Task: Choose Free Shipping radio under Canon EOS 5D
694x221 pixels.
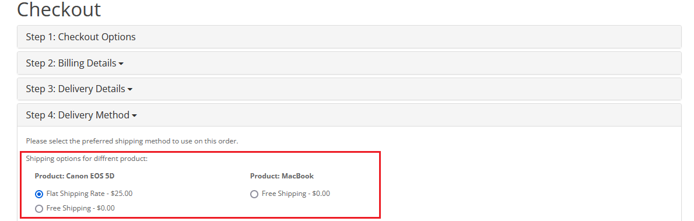Action: pyautogui.click(x=39, y=209)
